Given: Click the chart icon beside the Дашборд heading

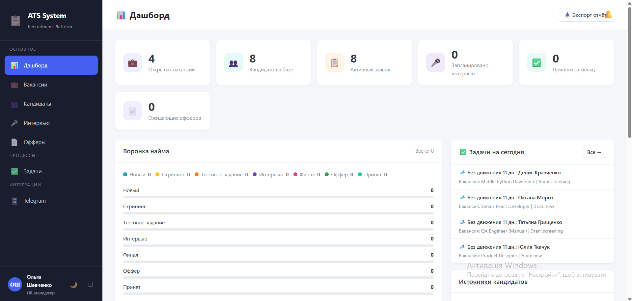Looking at the screenshot, I should point(121,15).
